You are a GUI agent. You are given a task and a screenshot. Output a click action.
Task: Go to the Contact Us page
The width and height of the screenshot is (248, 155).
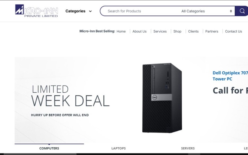click(x=233, y=31)
